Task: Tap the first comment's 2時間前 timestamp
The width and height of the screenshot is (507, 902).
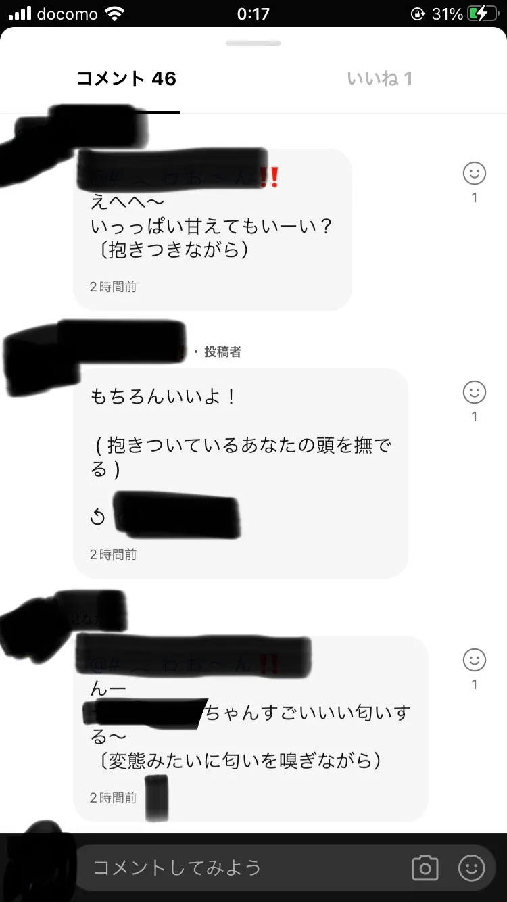Action: pos(114,287)
